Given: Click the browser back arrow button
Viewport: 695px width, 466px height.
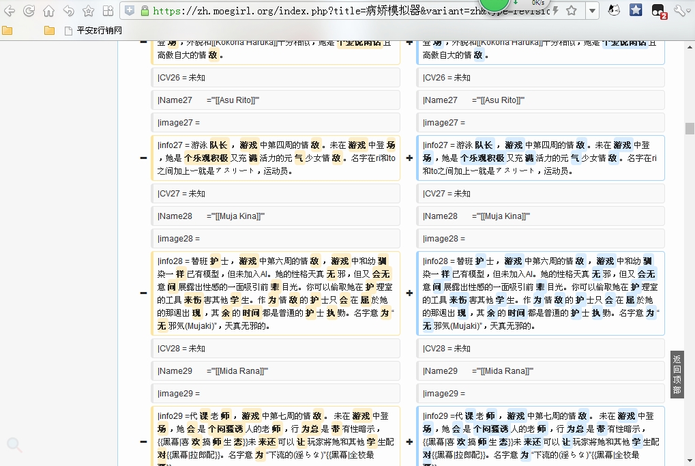Looking at the screenshot, I should click(x=10, y=11).
